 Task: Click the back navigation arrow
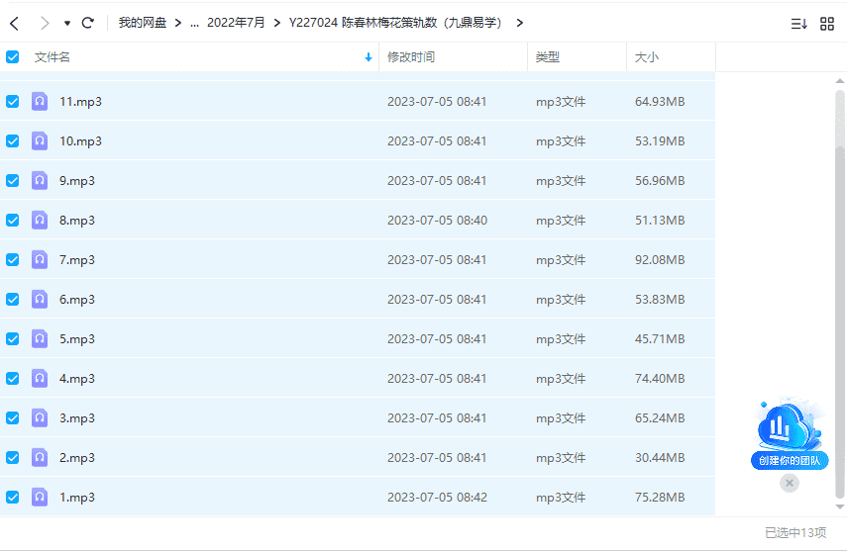(15, 23)
